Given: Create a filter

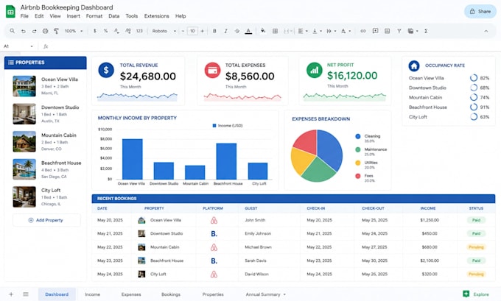Looking at the screenshot, I should point(399,31).
